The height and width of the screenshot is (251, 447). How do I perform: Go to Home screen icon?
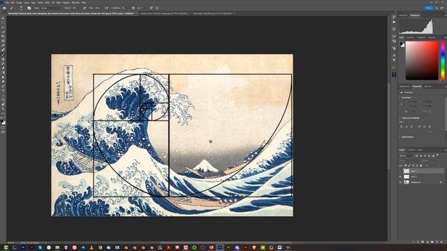(4, 8)
